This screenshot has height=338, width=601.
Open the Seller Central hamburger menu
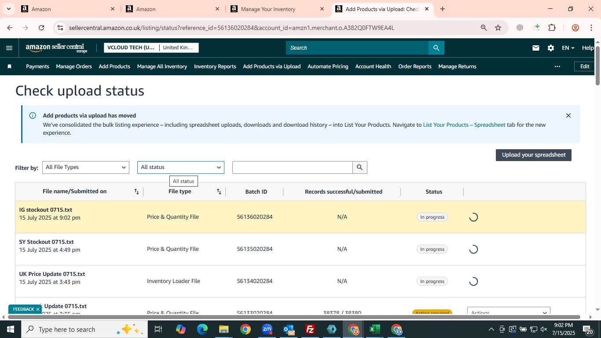[x=9, y=48]
